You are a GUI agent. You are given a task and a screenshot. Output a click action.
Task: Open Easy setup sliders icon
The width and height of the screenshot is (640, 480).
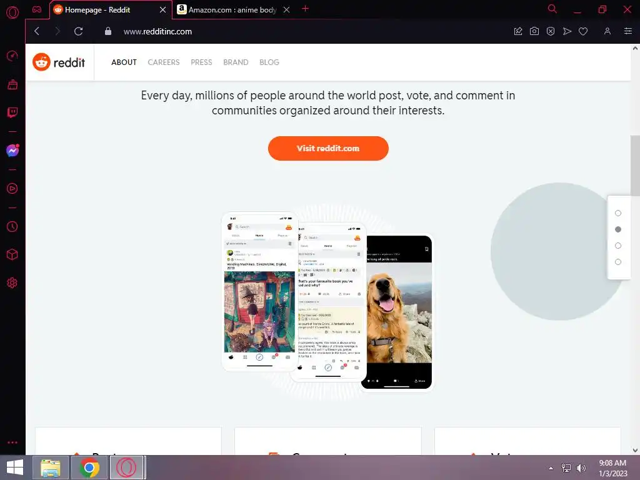[628, 31]
